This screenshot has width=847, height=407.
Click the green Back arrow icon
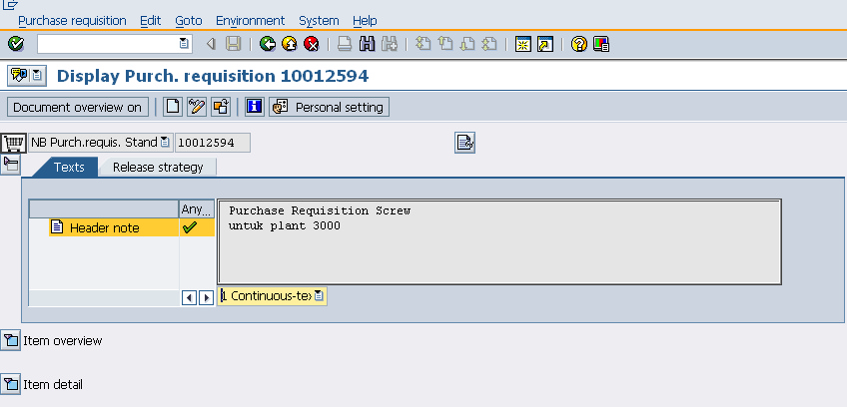tap(267, 44)
